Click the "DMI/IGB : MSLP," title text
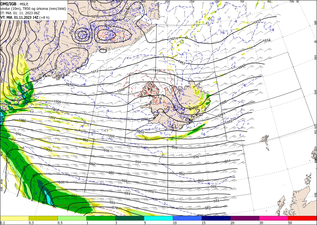This screenshot has height=225, width=317. (15, 4)
